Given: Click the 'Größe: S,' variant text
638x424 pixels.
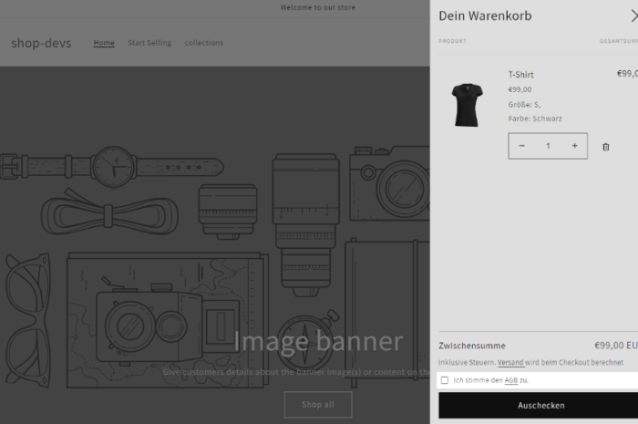Looking at the screenshot, I should coord(524,105).
